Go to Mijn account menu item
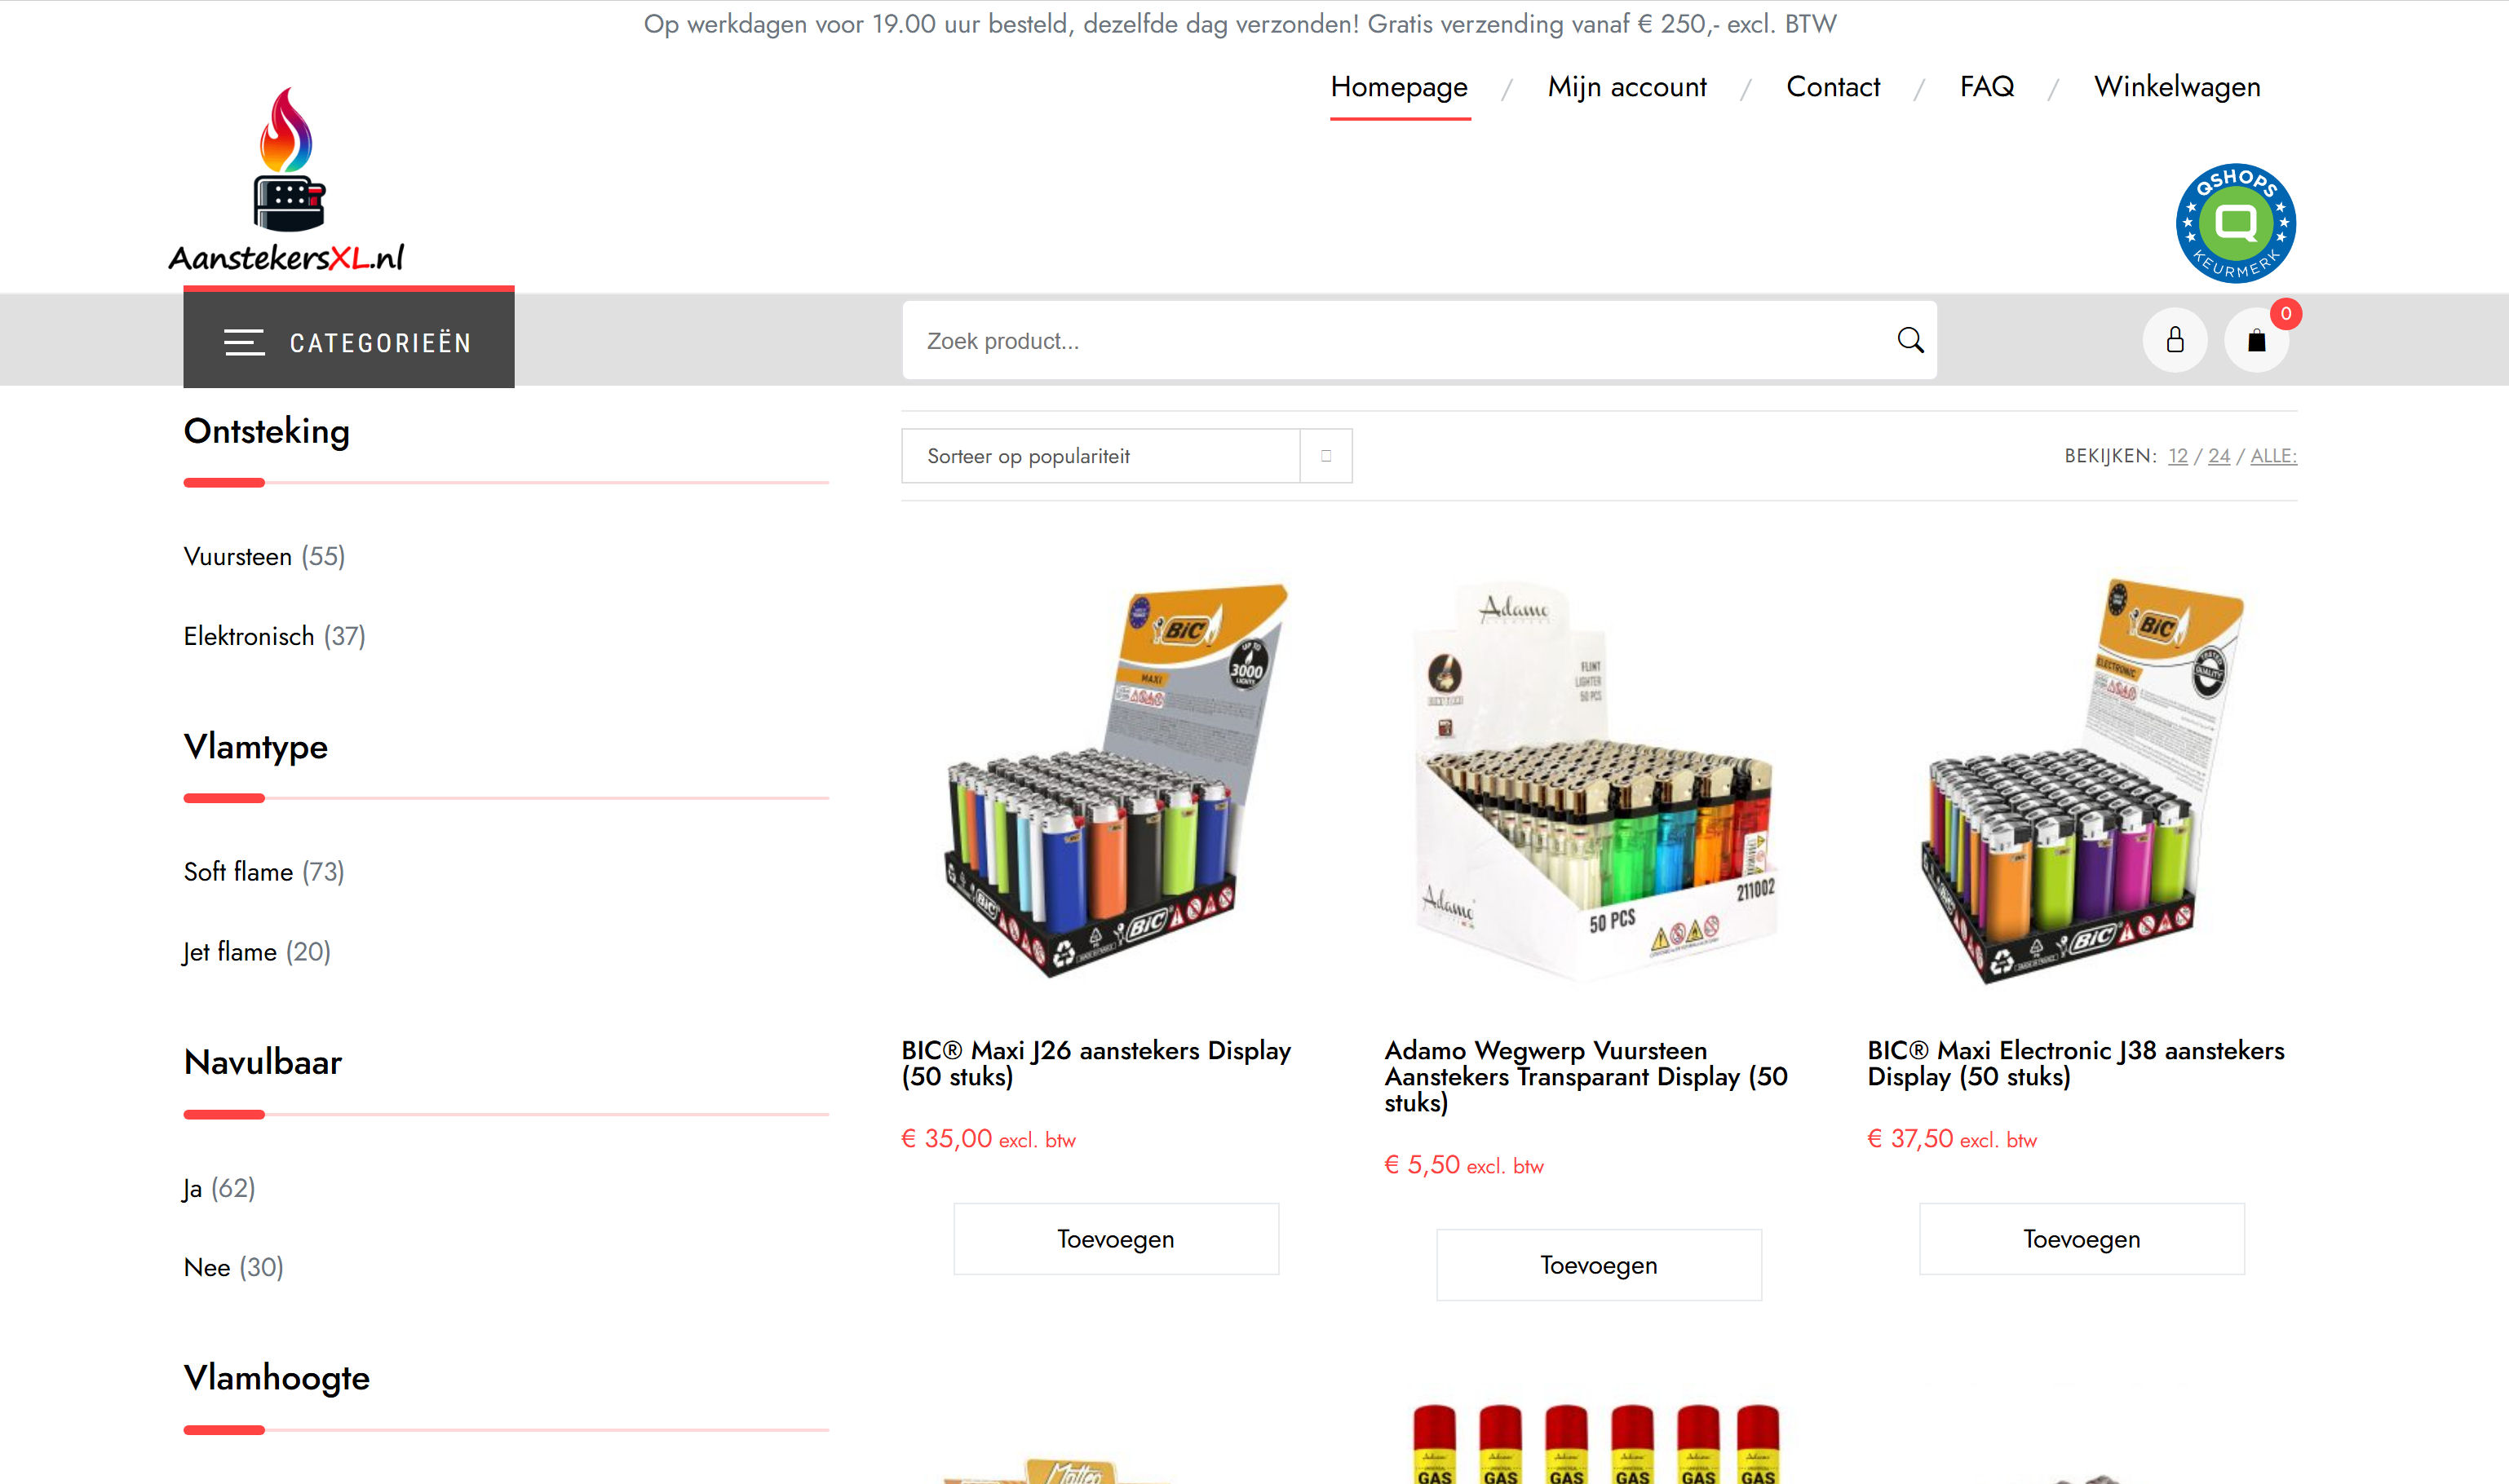The image size is (2509, 1484). [x=1626, y=87]
